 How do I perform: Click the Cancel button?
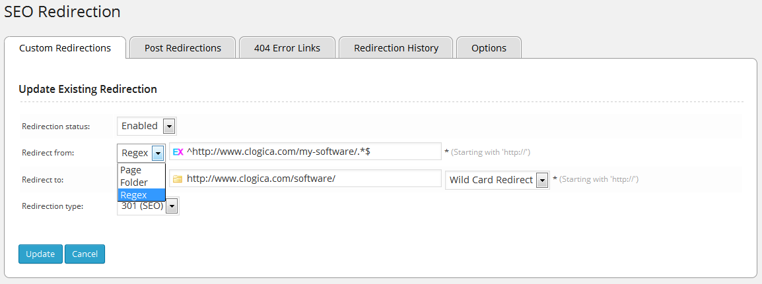click(x=85, y=254)
